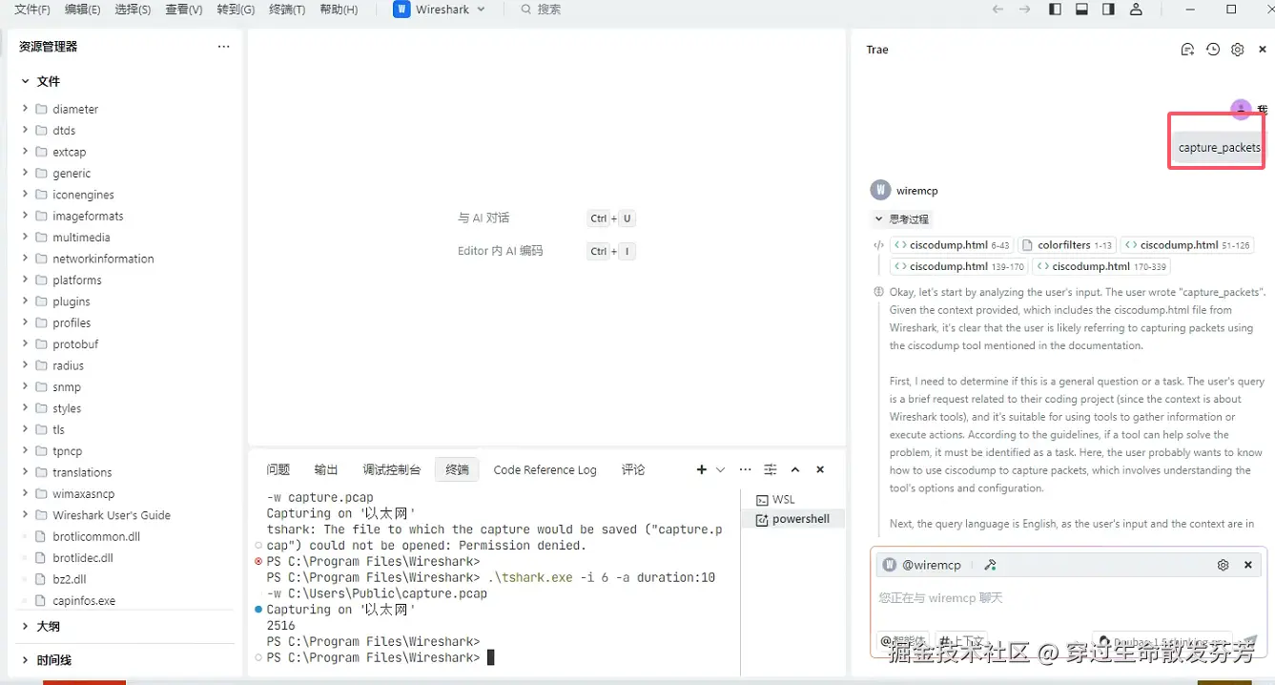Open ciscodump.html 51-126 reference chip

click(x=1186, y=245)
